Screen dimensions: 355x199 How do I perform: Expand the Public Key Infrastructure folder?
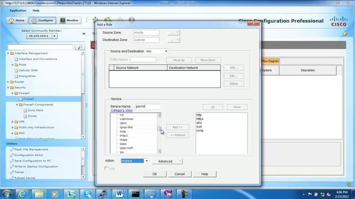coord(12,128)
